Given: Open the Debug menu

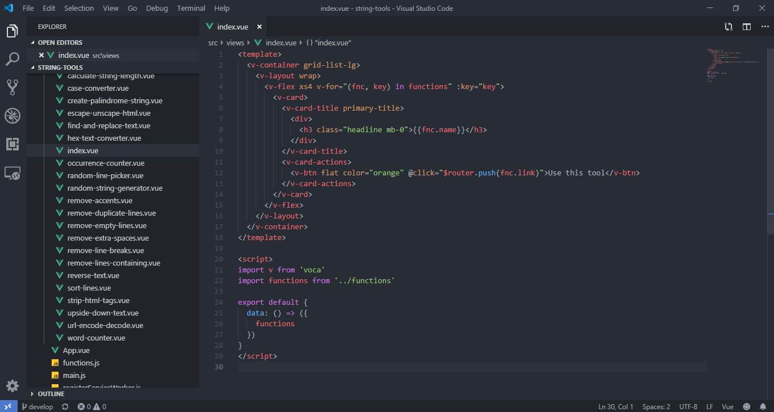Looking at the screenshot, I should coord(157,8).
